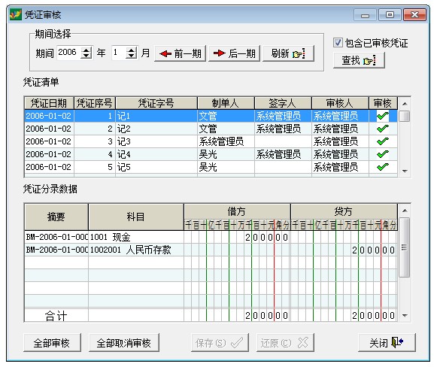Toggle the 包含已审核凭证 checkbox
Image resolution: width=437 pixels, height=367 pixels.
coord(338,43)
